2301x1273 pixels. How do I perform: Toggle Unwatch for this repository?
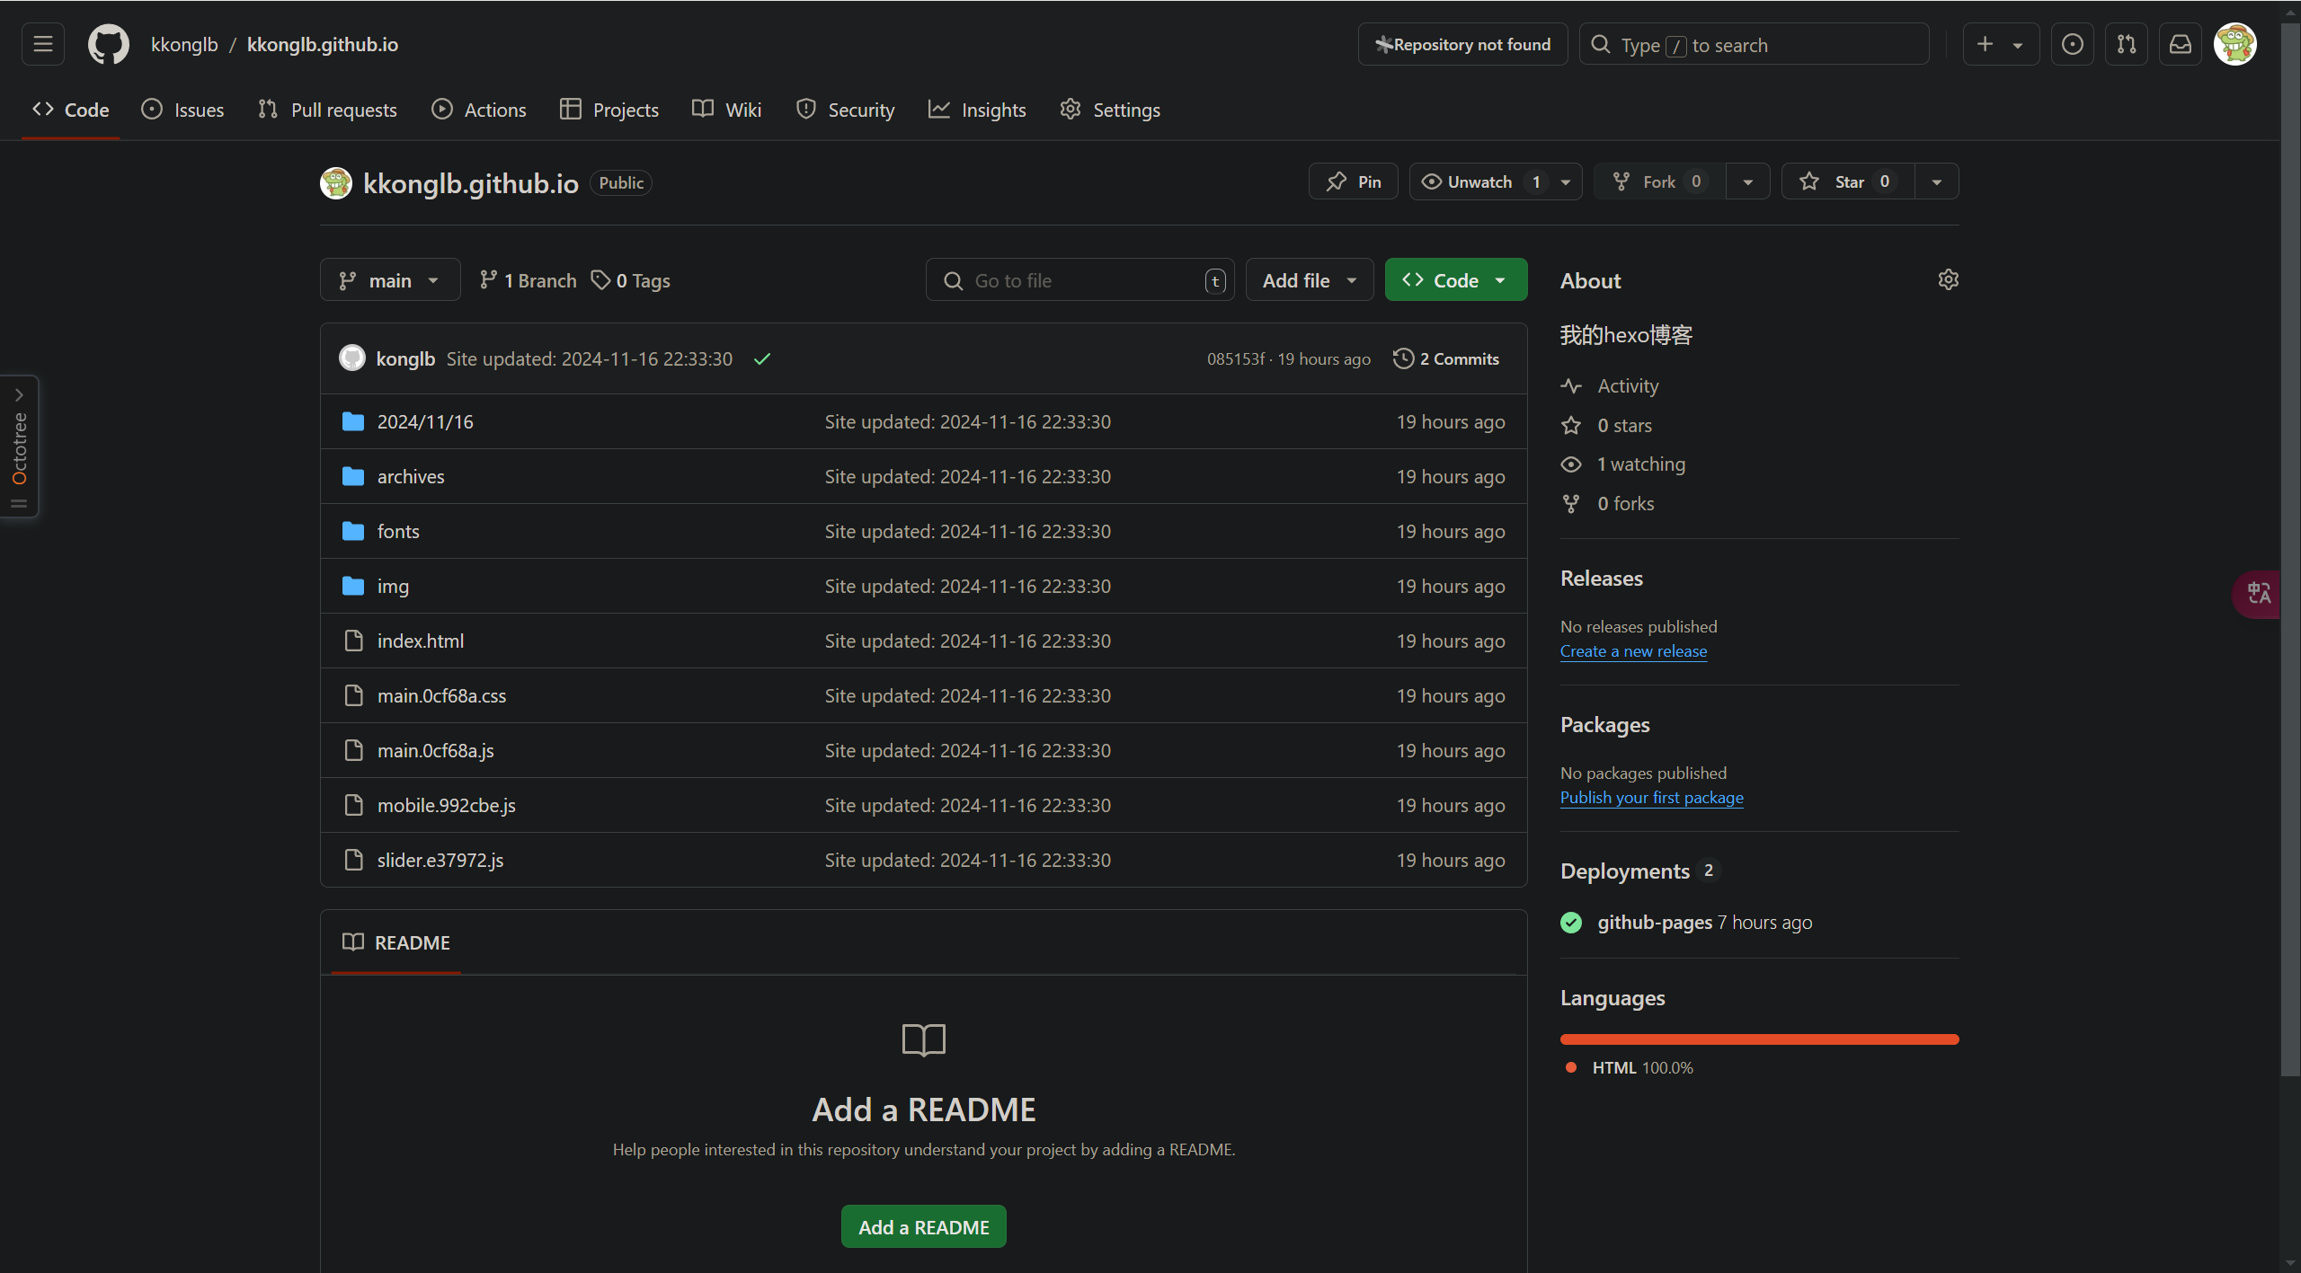[x=1479, y=181]
